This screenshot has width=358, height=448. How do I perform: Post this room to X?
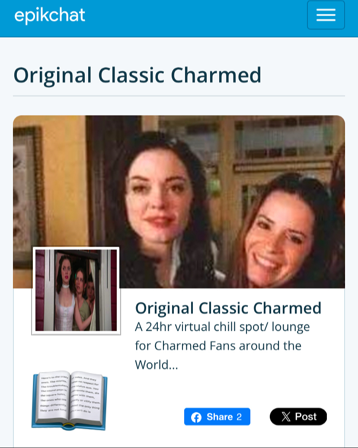tap(298, 416)
